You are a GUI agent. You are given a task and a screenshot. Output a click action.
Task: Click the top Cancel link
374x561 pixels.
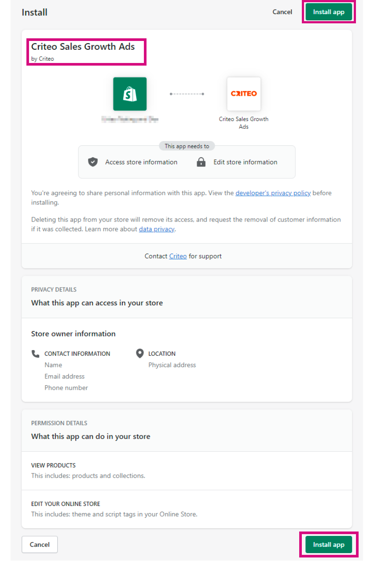pyautogui.click(x=282, y=12)
